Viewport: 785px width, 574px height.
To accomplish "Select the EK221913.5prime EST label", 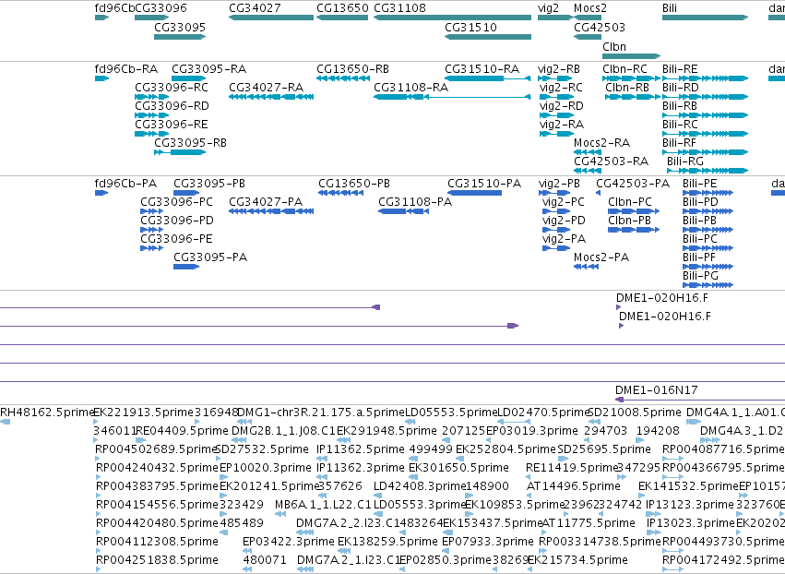I will [143, 413].
